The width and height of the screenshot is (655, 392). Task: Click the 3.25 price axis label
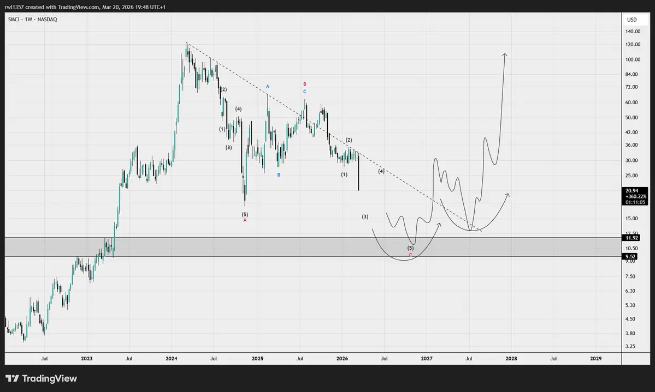coord(630,347)
